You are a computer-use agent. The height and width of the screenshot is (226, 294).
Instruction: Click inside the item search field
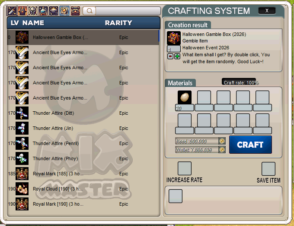(x=128, y=11)
